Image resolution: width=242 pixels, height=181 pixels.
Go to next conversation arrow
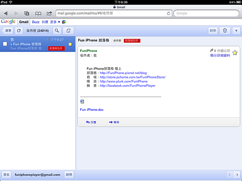coord(237,175)
